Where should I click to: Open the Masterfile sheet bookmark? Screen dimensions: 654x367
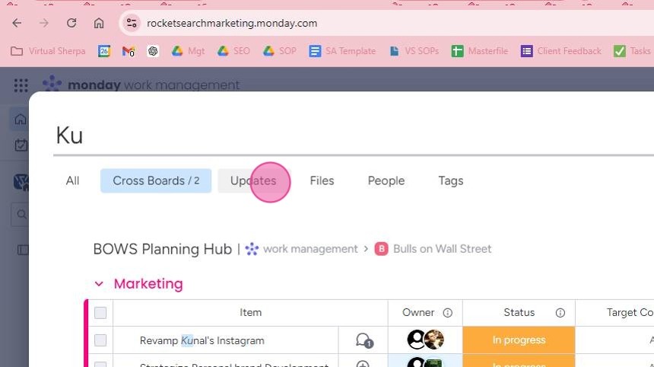[x=480, y=51]
